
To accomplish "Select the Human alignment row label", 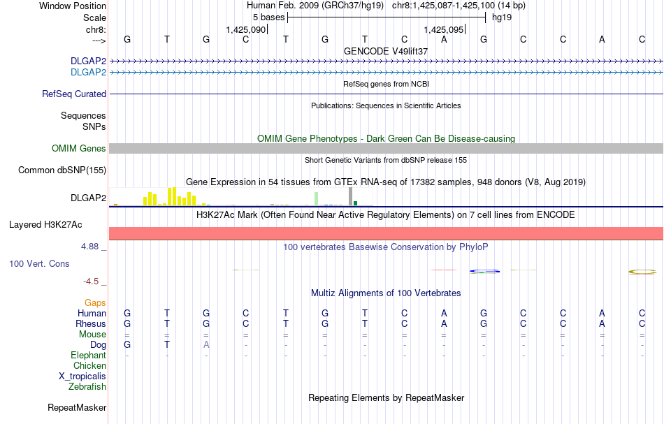I will click(92, 313).
